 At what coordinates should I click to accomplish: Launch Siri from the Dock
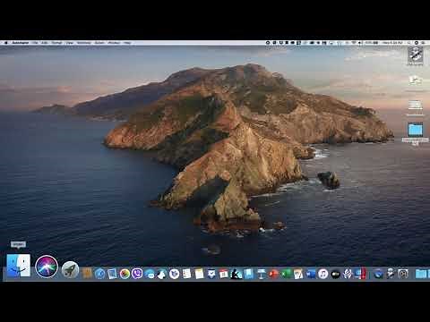click(x=47, y=267)
